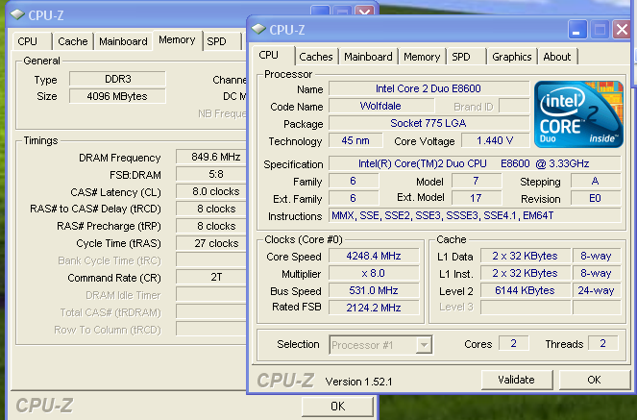
Task: Click the Revision value E0
Action: (596, 198)
